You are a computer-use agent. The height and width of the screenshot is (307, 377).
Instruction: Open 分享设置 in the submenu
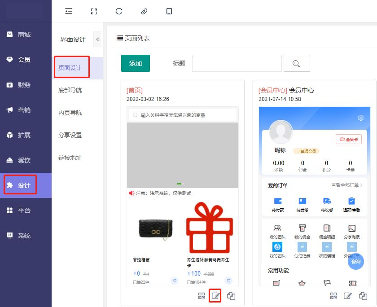[70, 135]
